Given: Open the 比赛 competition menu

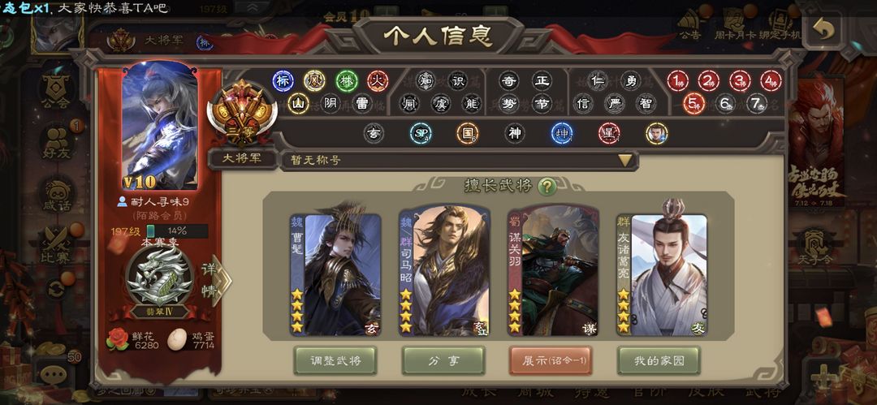Looking at the screenshot, I should [x=57, y=244].
